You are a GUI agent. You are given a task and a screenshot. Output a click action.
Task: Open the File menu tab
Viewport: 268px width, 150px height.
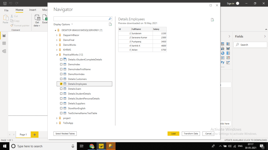pos(6,10)
